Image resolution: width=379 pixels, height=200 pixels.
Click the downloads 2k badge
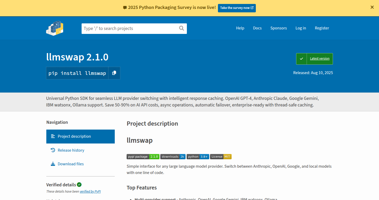click(173, 157)
